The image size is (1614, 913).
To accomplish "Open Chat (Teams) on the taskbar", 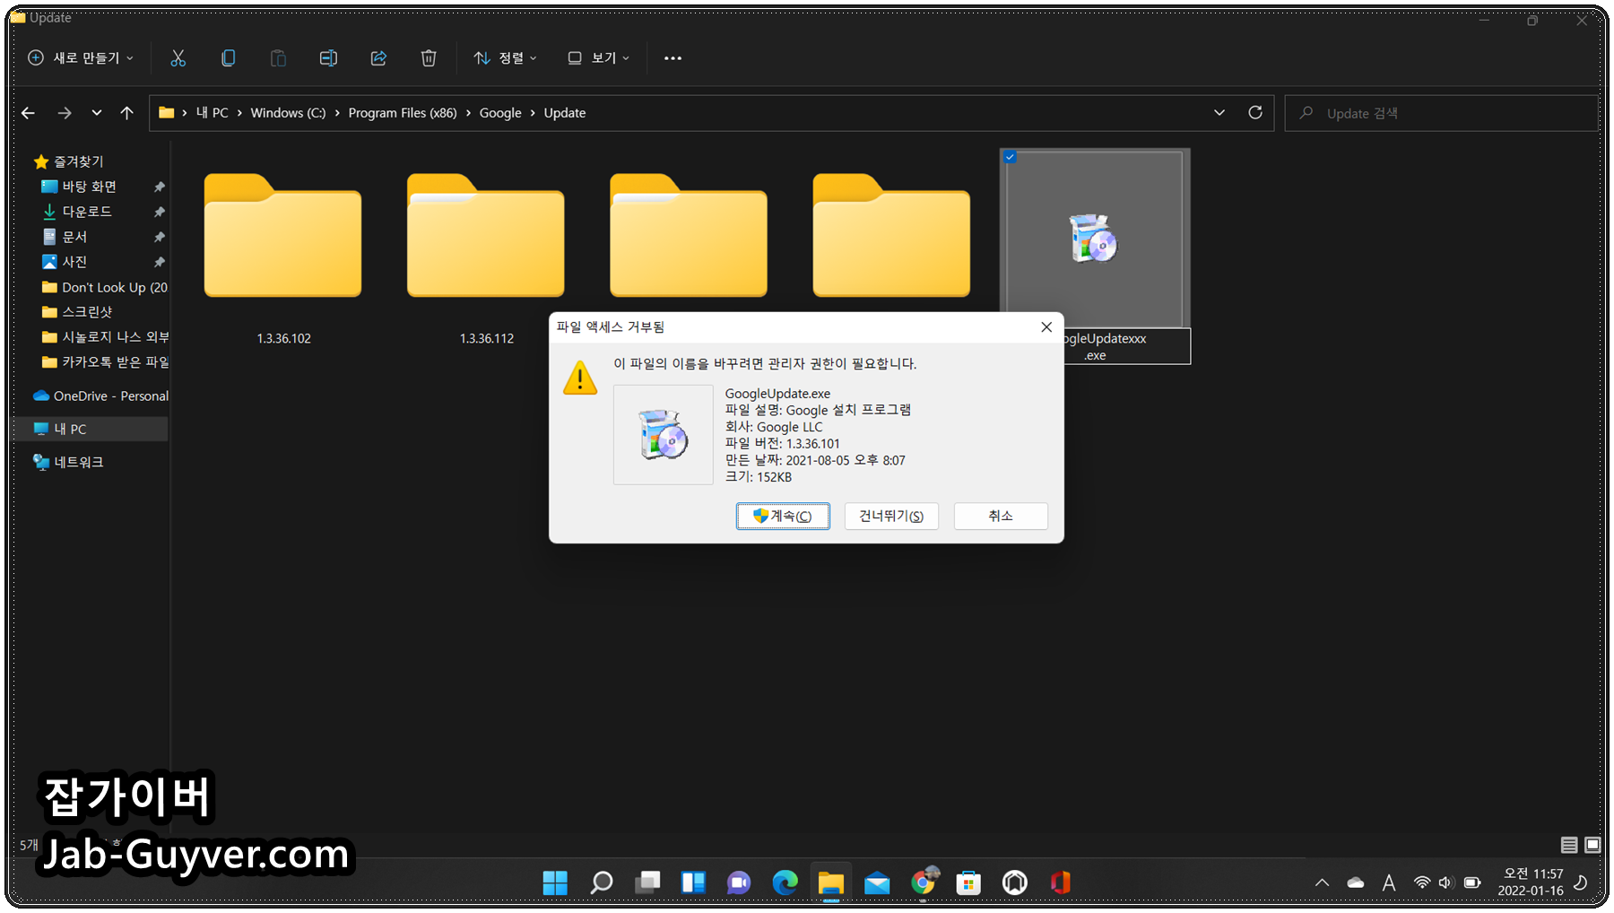I will pos(739,883).
